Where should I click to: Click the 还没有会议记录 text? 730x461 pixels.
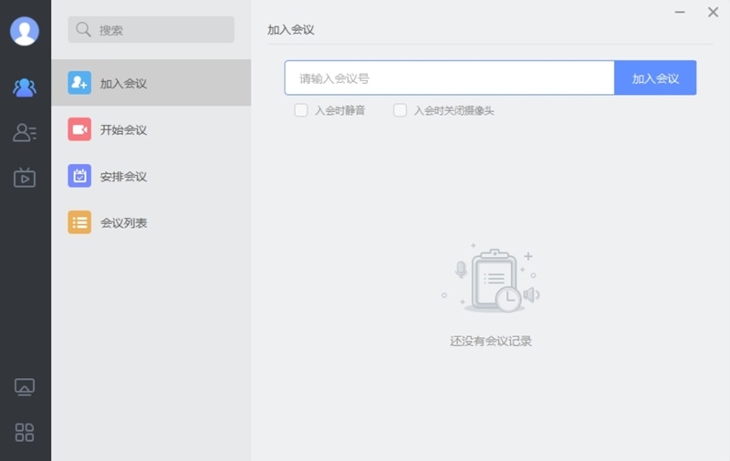(x=491, y=342)
